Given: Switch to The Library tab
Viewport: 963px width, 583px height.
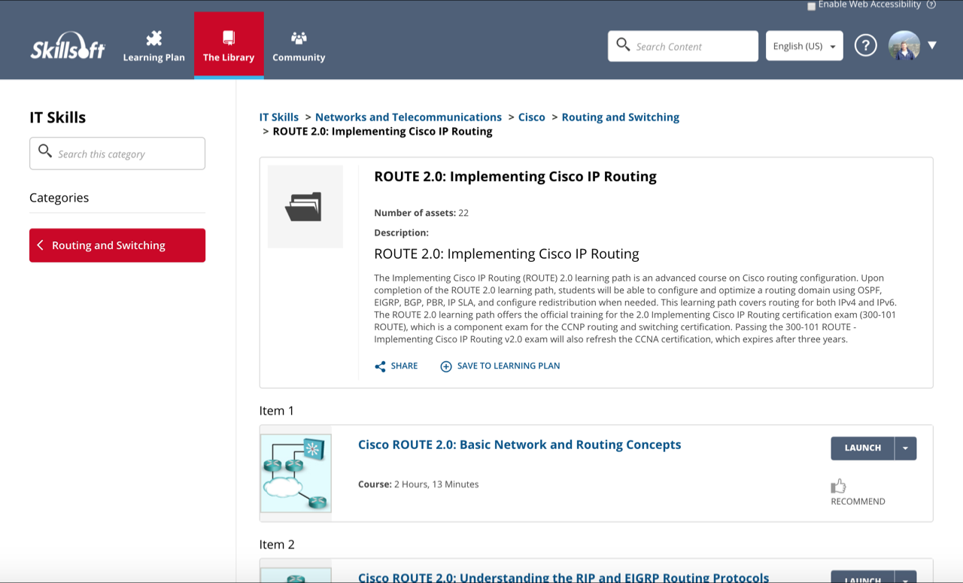Looking at the screenshot, I should 229,44.
